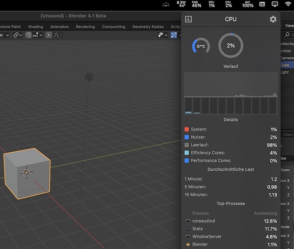Click the dotted arc menu bar icon
The height and width of the screenshot is (249, 294).
click(166, 4)
